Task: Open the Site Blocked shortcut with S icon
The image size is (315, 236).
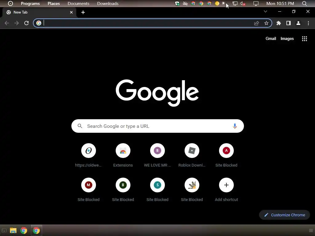Action: point(157,190)
